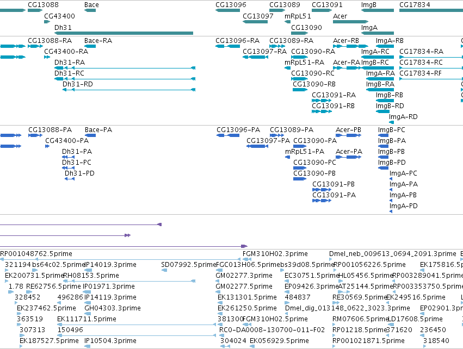Select the mRpL51 gene label
Image resolution: width=463 pixels, height=349 pixels.
pyautogui.click(x=298, y=16)
